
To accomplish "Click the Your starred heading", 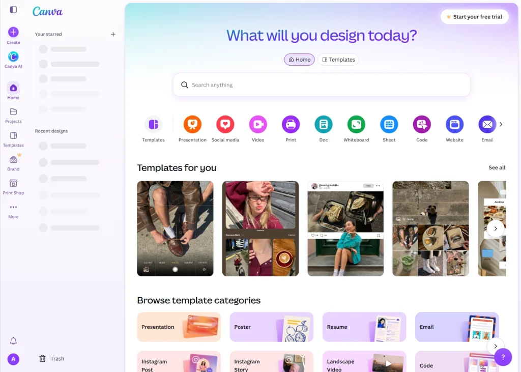I will [x=48, y=34].
